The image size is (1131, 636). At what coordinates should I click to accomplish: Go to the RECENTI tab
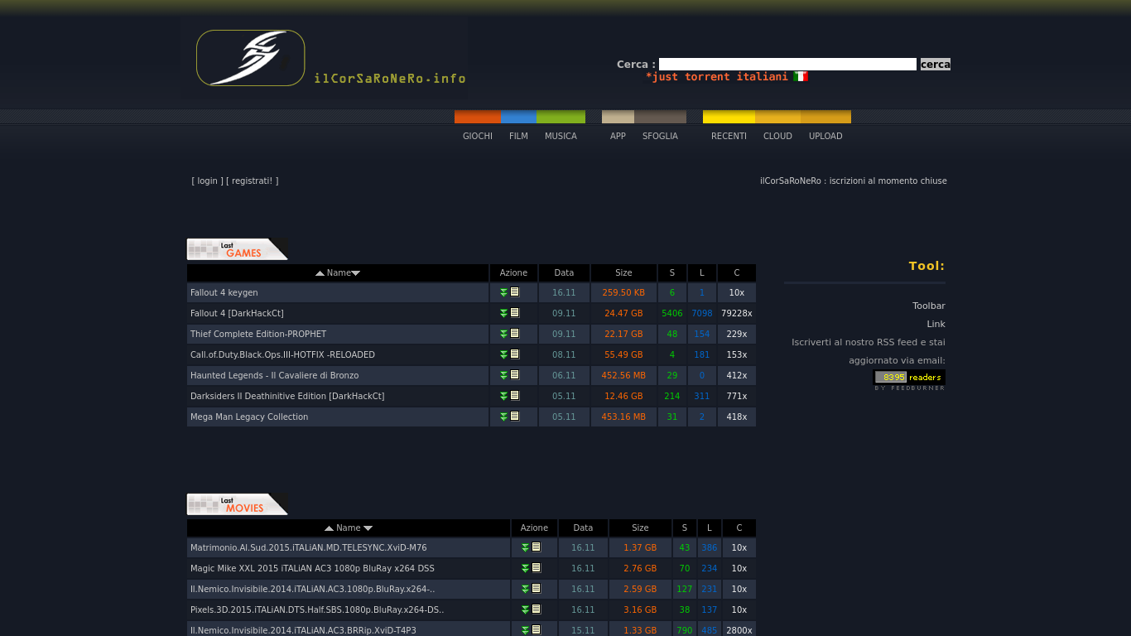point(729,136)
